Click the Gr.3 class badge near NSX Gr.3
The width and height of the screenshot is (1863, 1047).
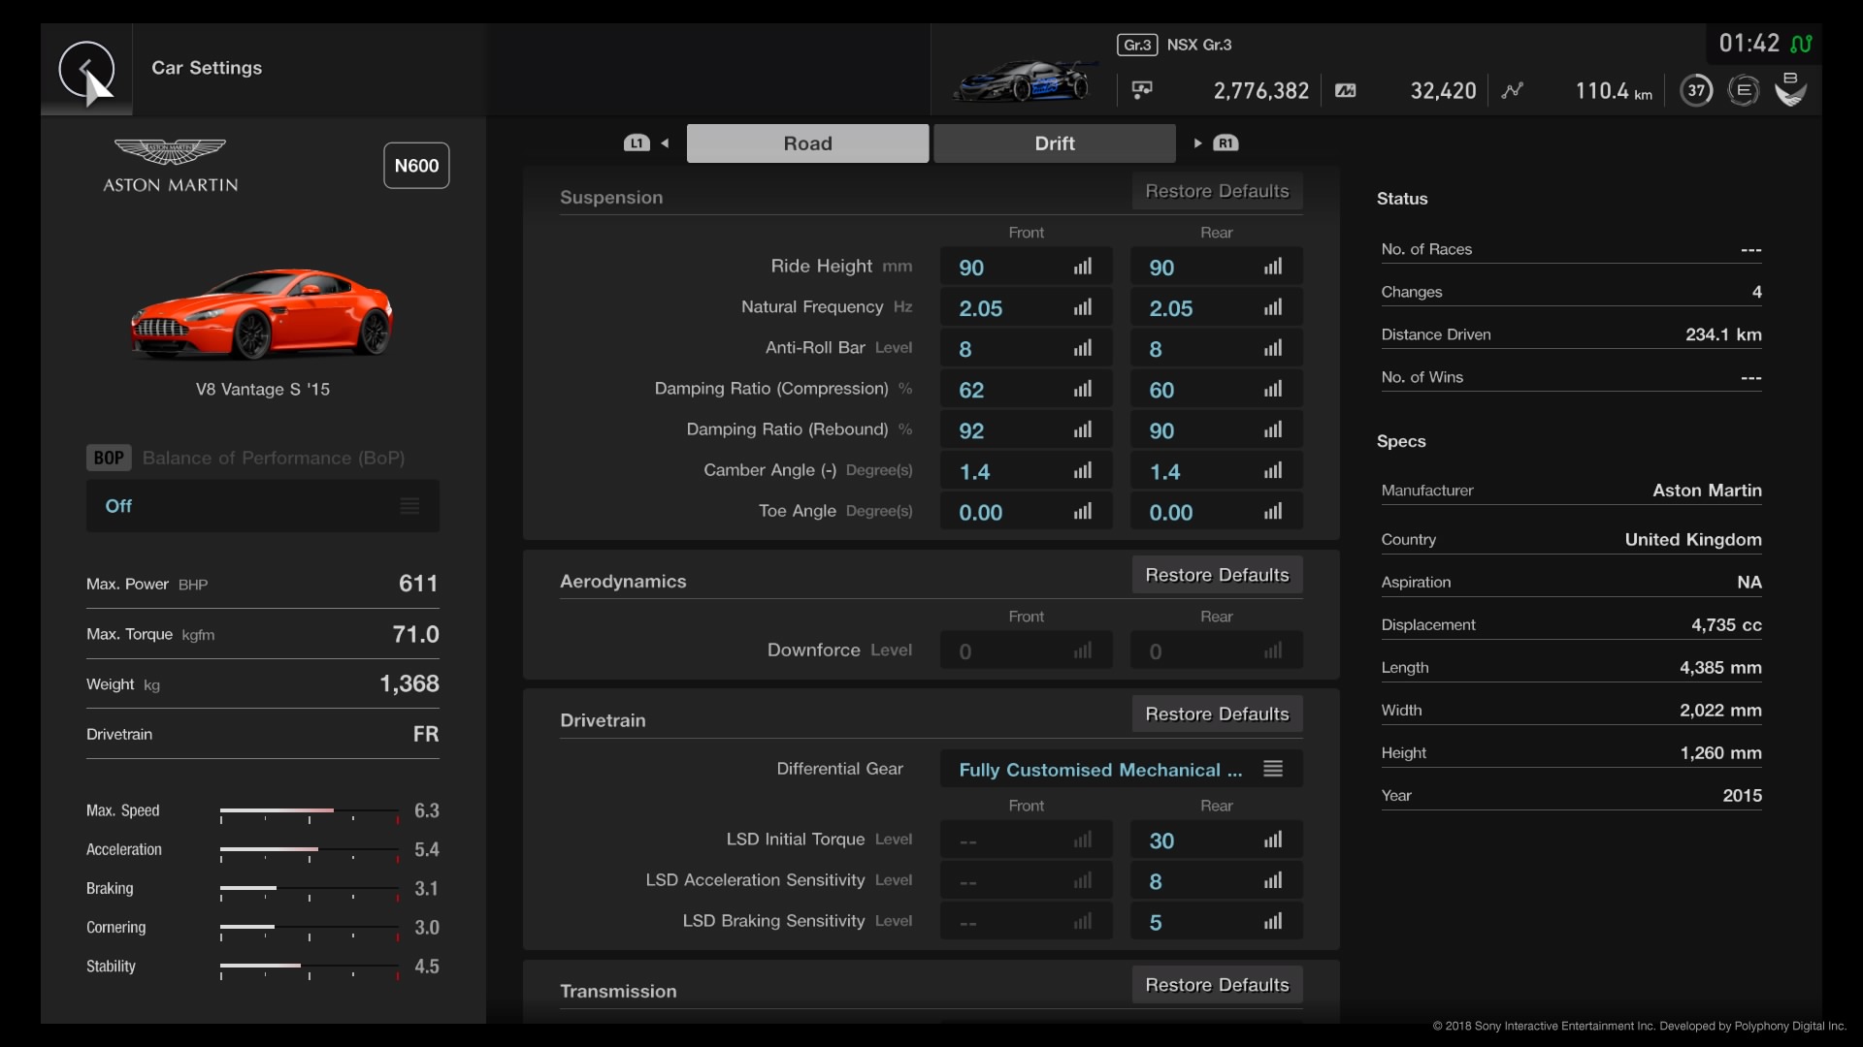[x=1136, y=45]
